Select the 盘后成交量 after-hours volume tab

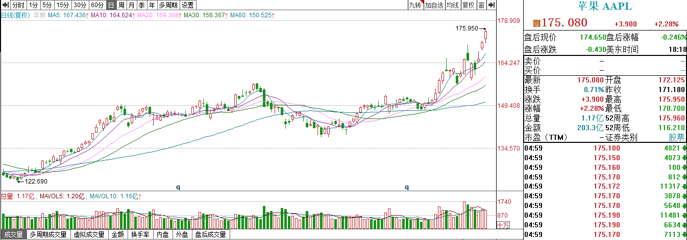pos(210,235)
